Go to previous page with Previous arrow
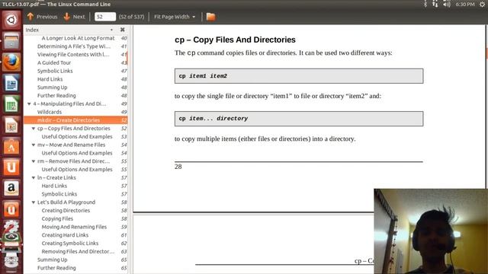This screenshot has width=488, height=274. click(x=42, y=17)
